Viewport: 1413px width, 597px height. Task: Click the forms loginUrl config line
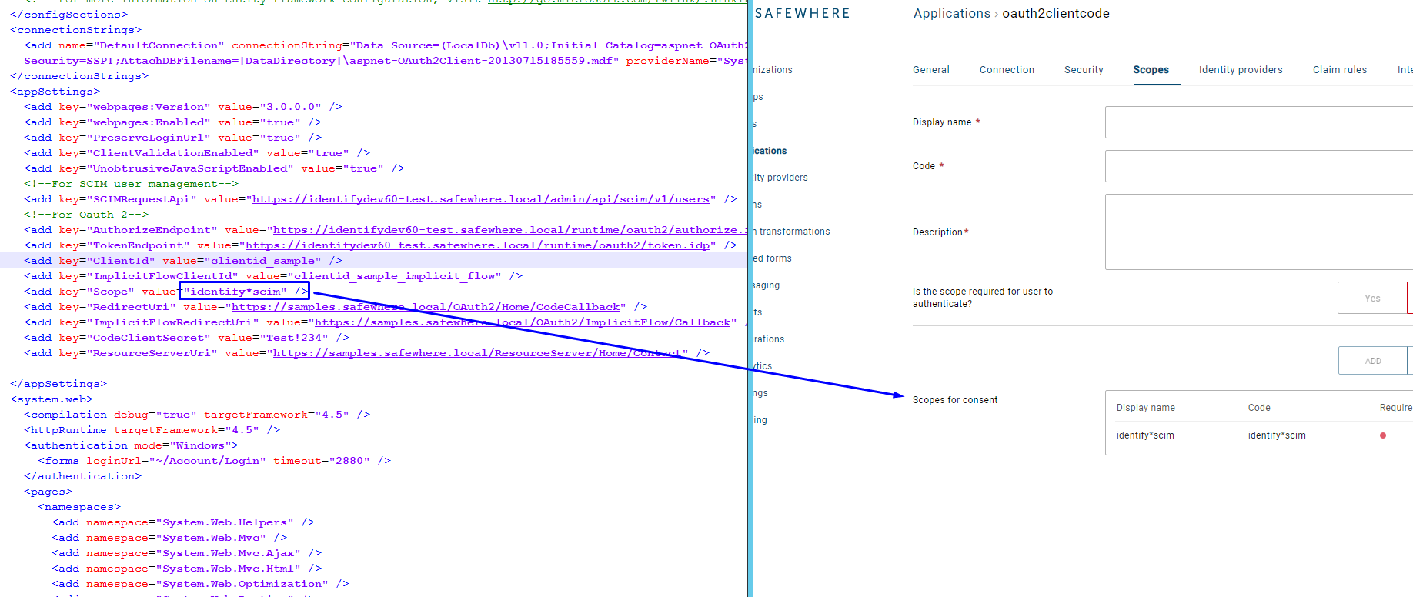(214, 461)
